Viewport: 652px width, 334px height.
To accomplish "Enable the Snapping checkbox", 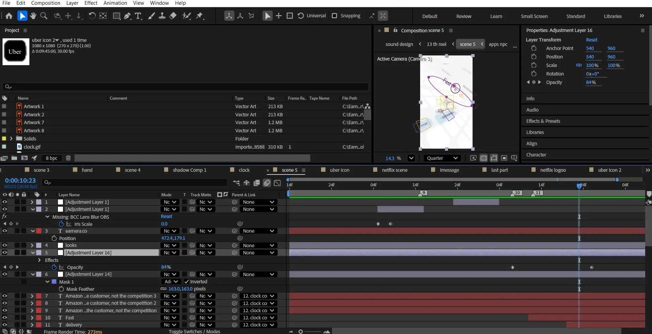I will click(334, 16).
